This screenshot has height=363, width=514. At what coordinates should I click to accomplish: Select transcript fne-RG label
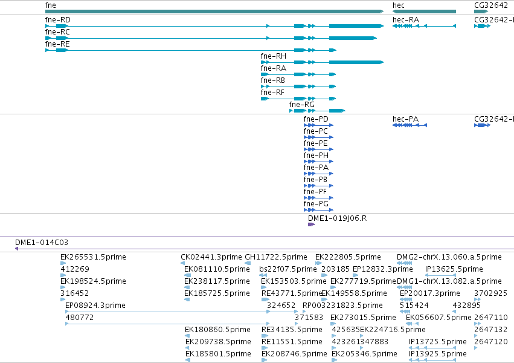302,105
